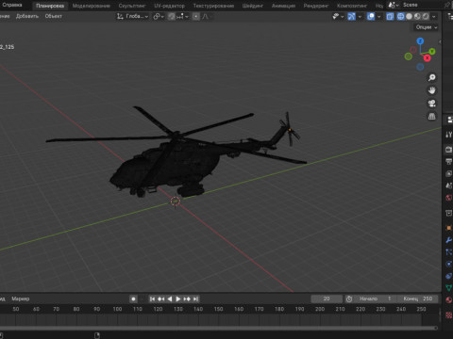Jump to previous keyframe
The image size is (453, 339).
(161, 299)
